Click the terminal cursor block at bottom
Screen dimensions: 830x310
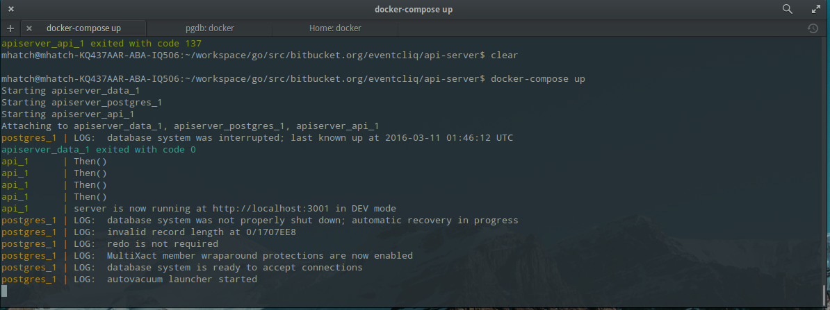[5, 291]
